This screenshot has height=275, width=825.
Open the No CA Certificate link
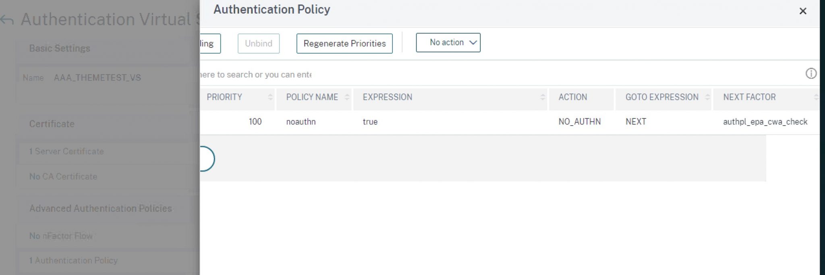point(63,176)
